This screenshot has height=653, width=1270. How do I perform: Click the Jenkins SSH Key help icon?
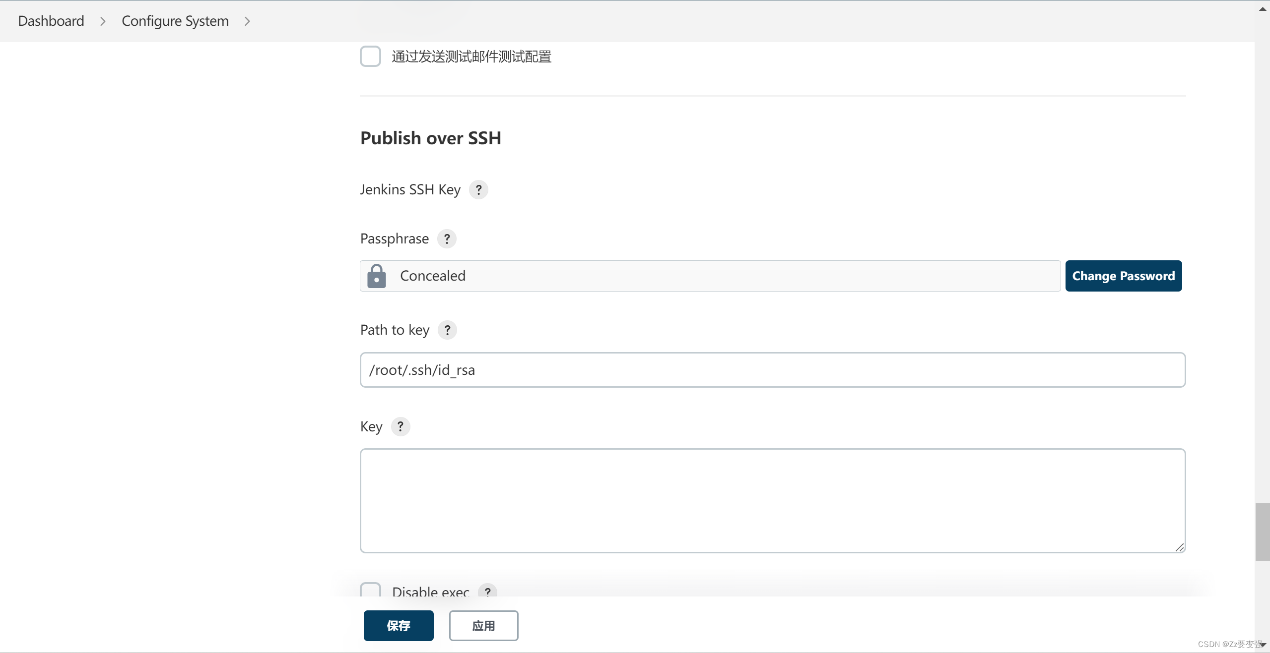click(x=478, y=189)
